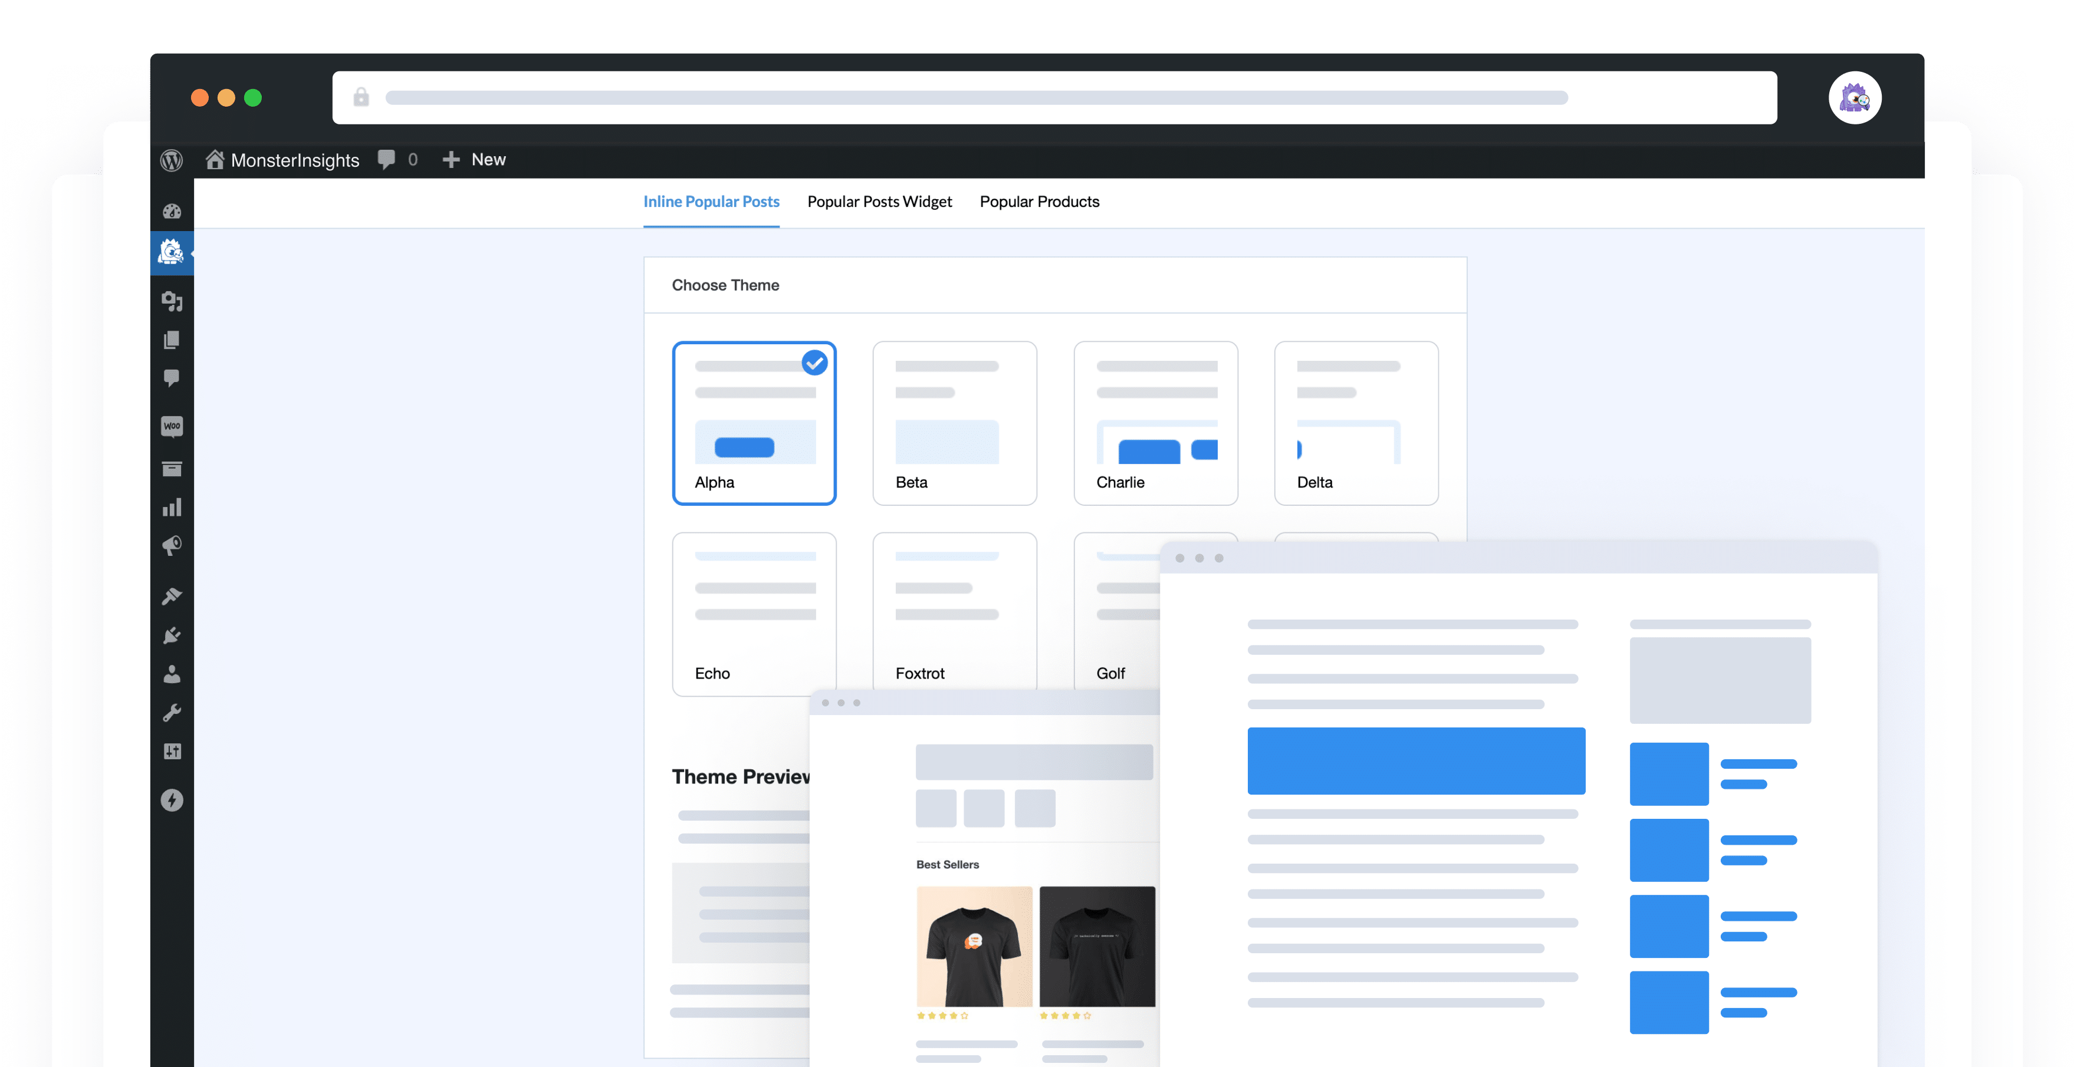Pick the Charlie theme card

point(1155,423)
